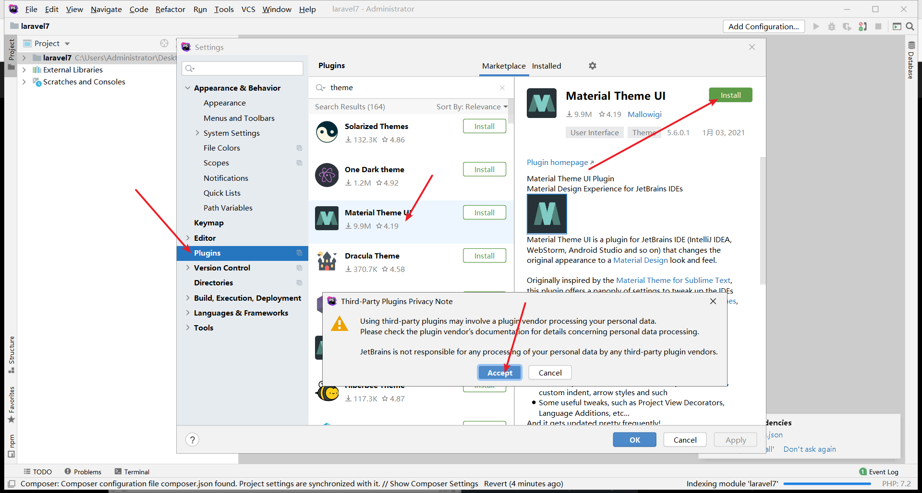This screenshot has width=922, height=493.
Task: Click the Version Control project-level icon
Action: pos(299,268)
